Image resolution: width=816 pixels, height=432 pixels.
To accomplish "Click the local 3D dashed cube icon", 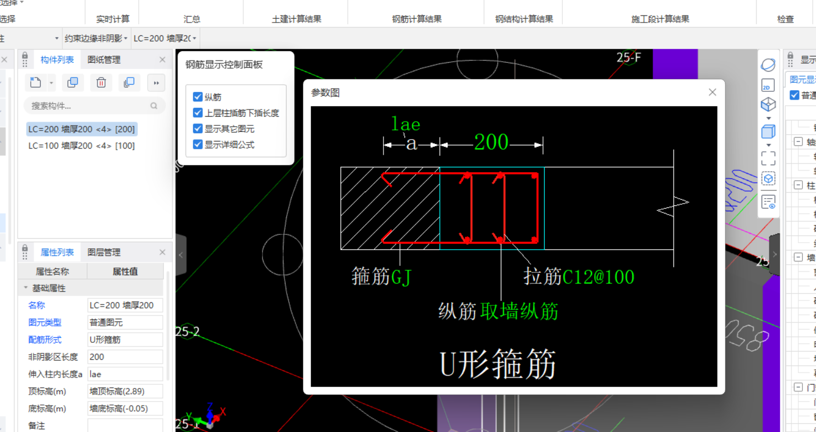I will tap(768, 179).
